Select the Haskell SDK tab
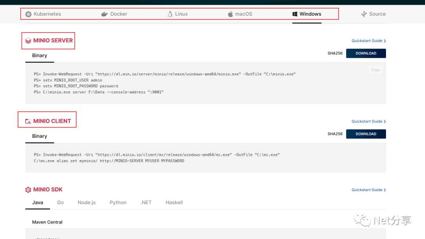The height and width of the screenshot is (239, 425). 174,203
